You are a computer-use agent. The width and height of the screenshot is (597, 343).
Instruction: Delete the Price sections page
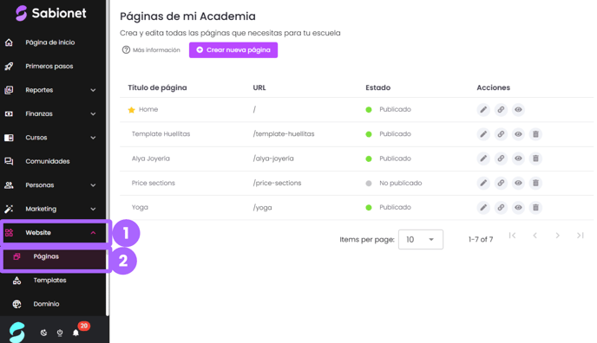(x=535, y=183)
